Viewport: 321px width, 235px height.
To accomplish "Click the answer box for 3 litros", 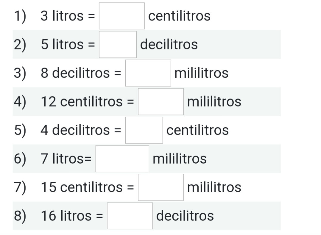I will click(x=122, y=16).
